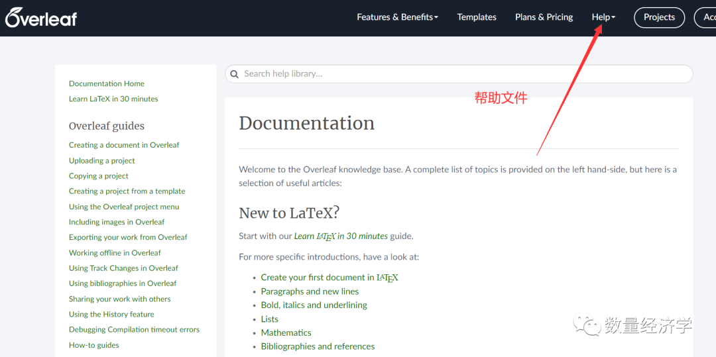Open sidebar Learn LaTeX in 30 minutes
The width and height of the screenshot is (716, 357).
113,99
